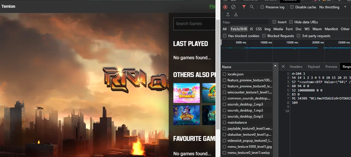Select Fetch/XHR filter
Viewport: 351px width, 157px height.
pos(239,29)
